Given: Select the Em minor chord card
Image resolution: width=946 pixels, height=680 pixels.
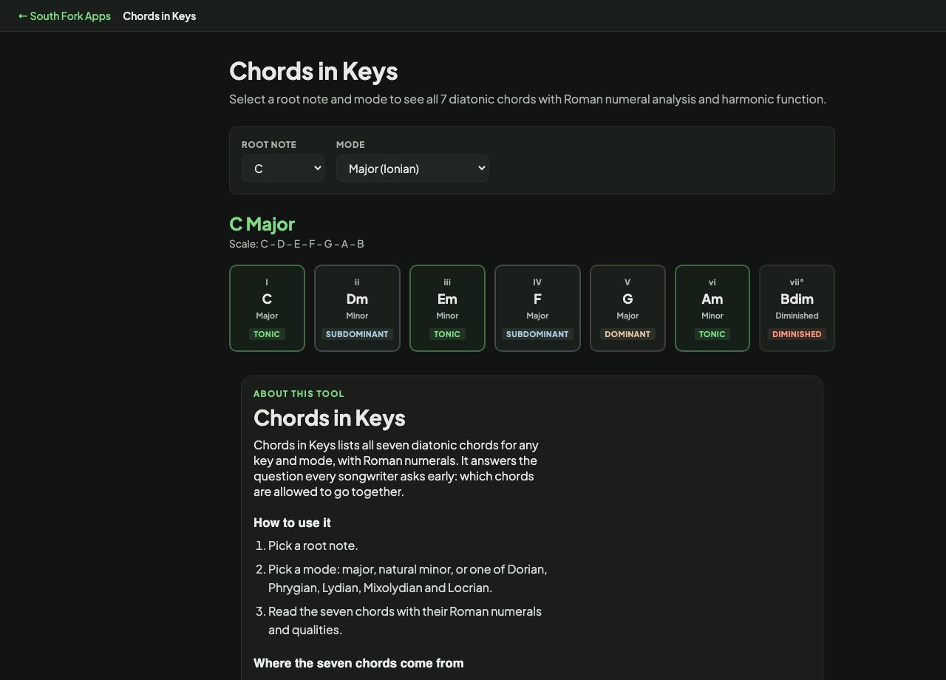Looking at the screenshot, I should coord(447,308).
